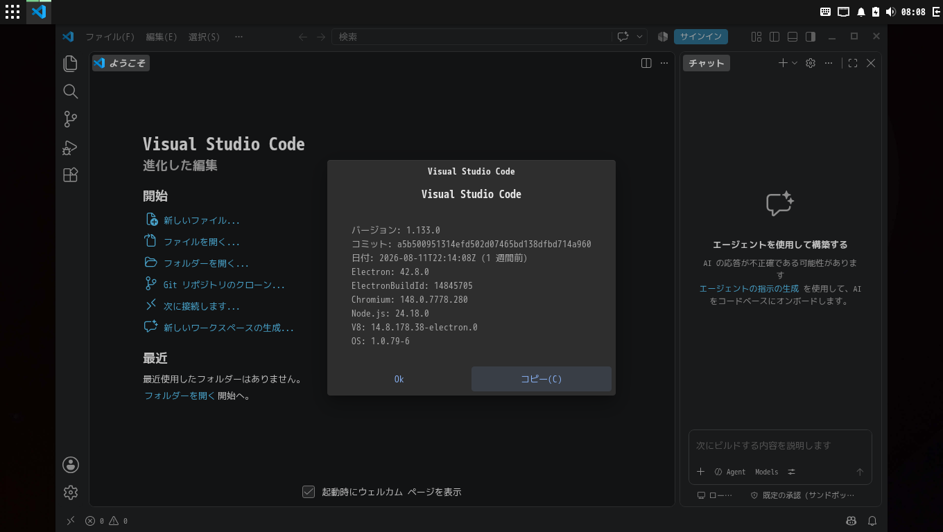The image size is (943, 532).
Task: Click the chat icon beside the search box
Action: 623,37
